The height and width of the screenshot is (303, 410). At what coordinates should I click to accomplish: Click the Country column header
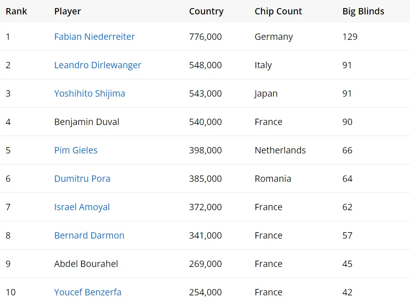tap(206, 11)
